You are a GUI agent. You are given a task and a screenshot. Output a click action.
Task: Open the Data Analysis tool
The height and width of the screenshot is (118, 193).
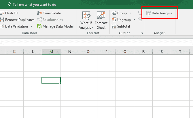point(159,13)
